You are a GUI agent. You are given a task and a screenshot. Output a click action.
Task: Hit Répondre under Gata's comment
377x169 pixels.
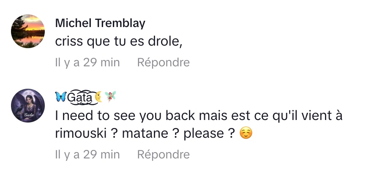[164, 155]
